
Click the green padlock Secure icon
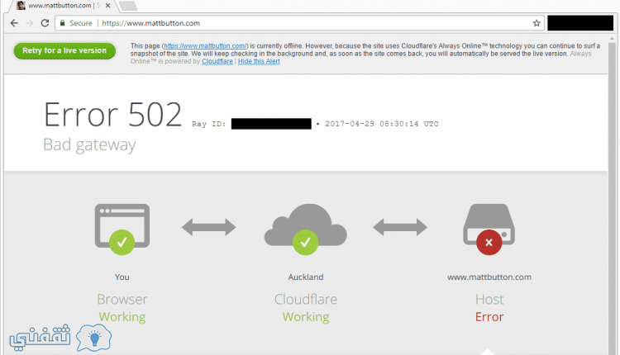62,23
